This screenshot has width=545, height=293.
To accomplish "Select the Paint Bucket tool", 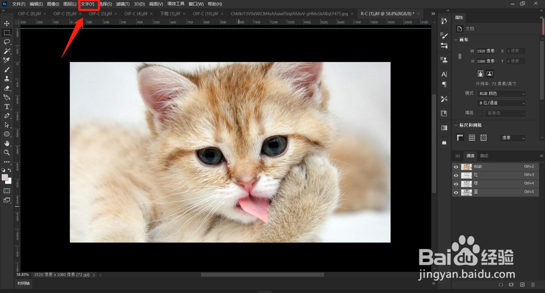I will tap(7, 97).
